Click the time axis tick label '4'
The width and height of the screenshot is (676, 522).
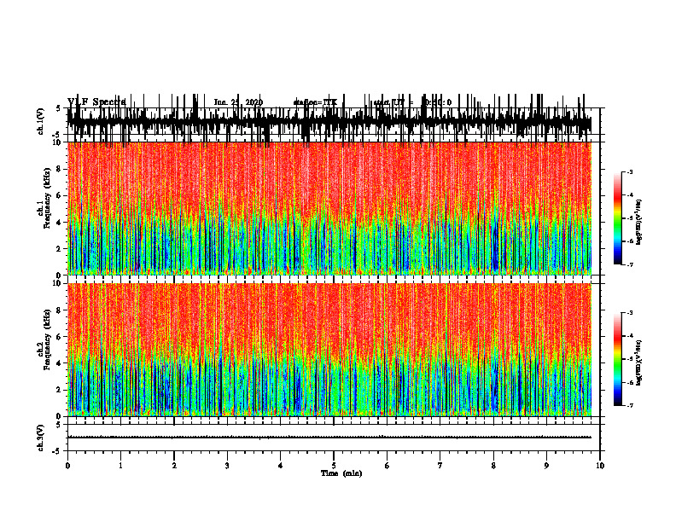(x=281, y=466)
